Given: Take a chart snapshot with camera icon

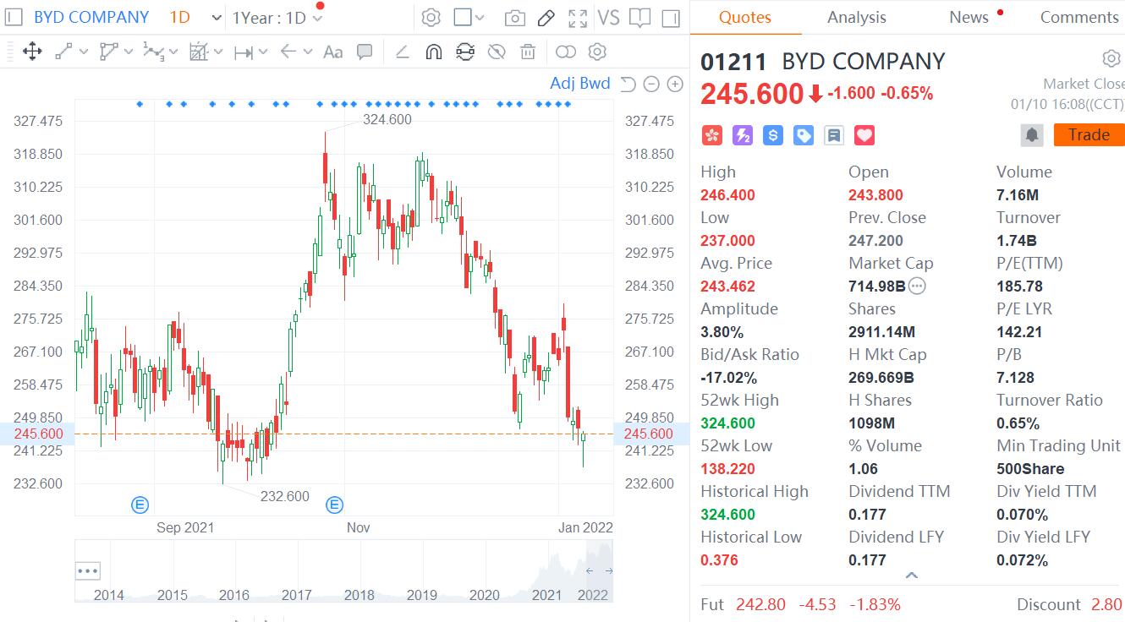Looking at the screenshot, I should click(x=513, y=18).
